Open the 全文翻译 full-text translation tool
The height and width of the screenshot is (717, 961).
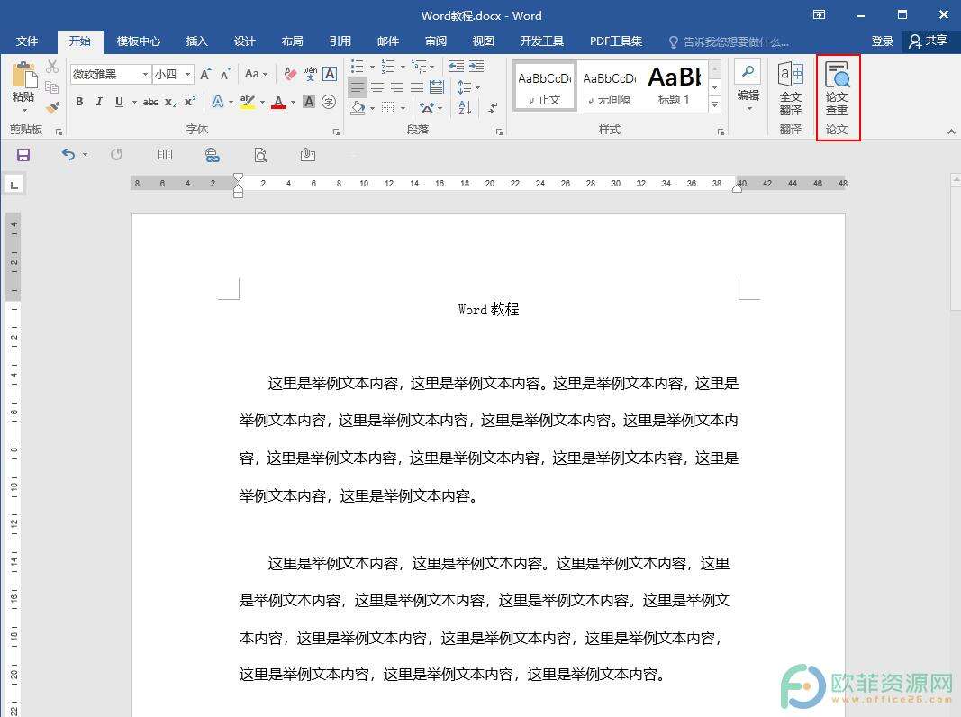point(790,89)
